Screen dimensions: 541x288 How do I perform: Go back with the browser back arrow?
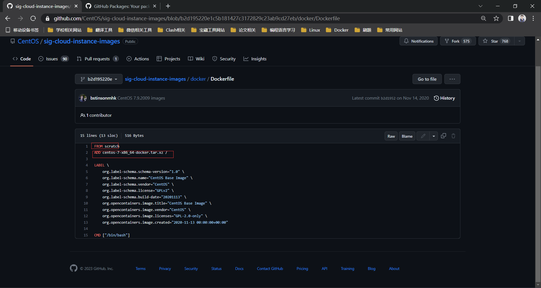click(x=8, y=18)
